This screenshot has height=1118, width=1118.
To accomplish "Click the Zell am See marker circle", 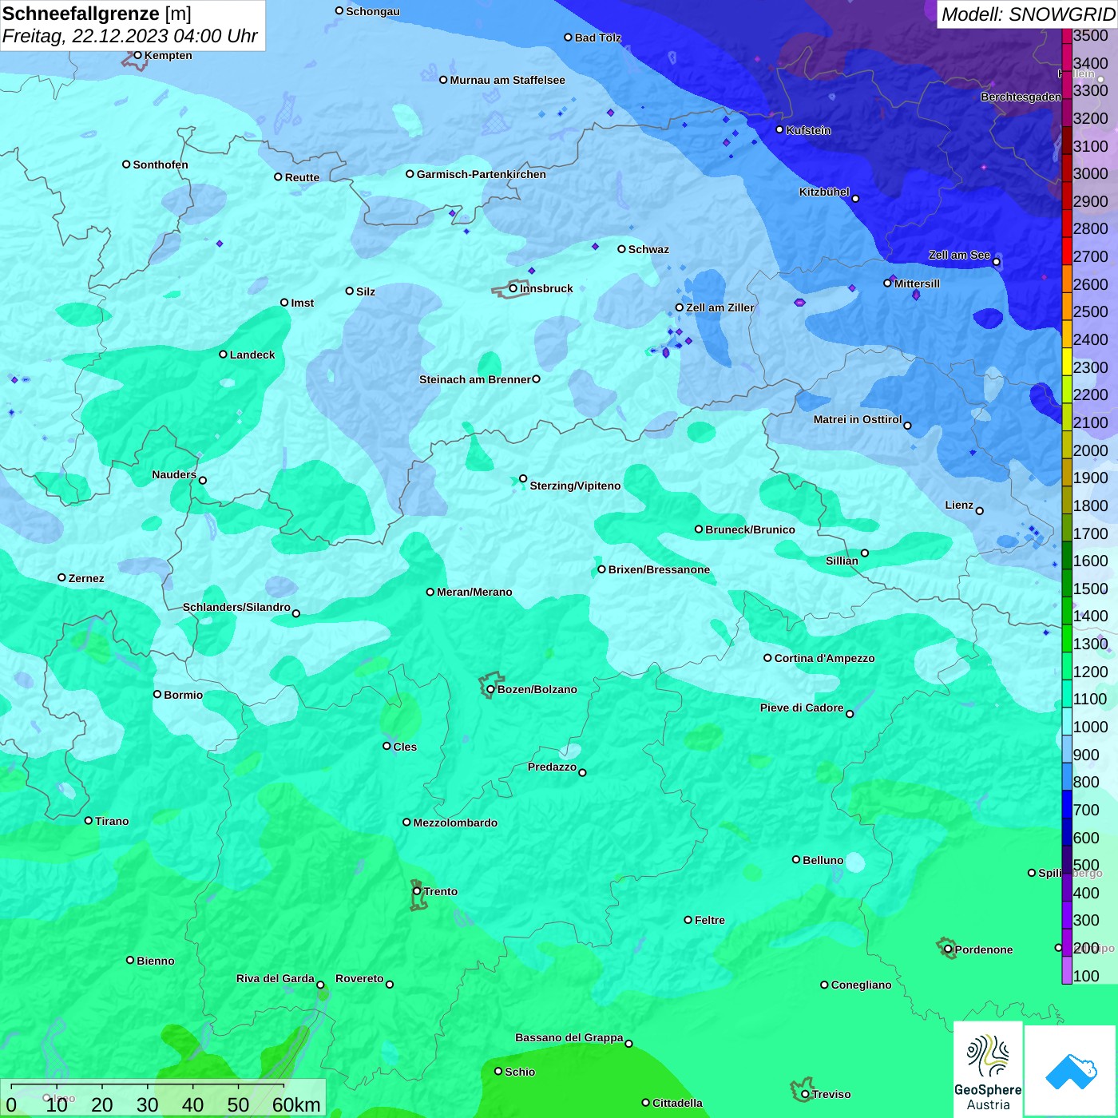I will [997, 262].
